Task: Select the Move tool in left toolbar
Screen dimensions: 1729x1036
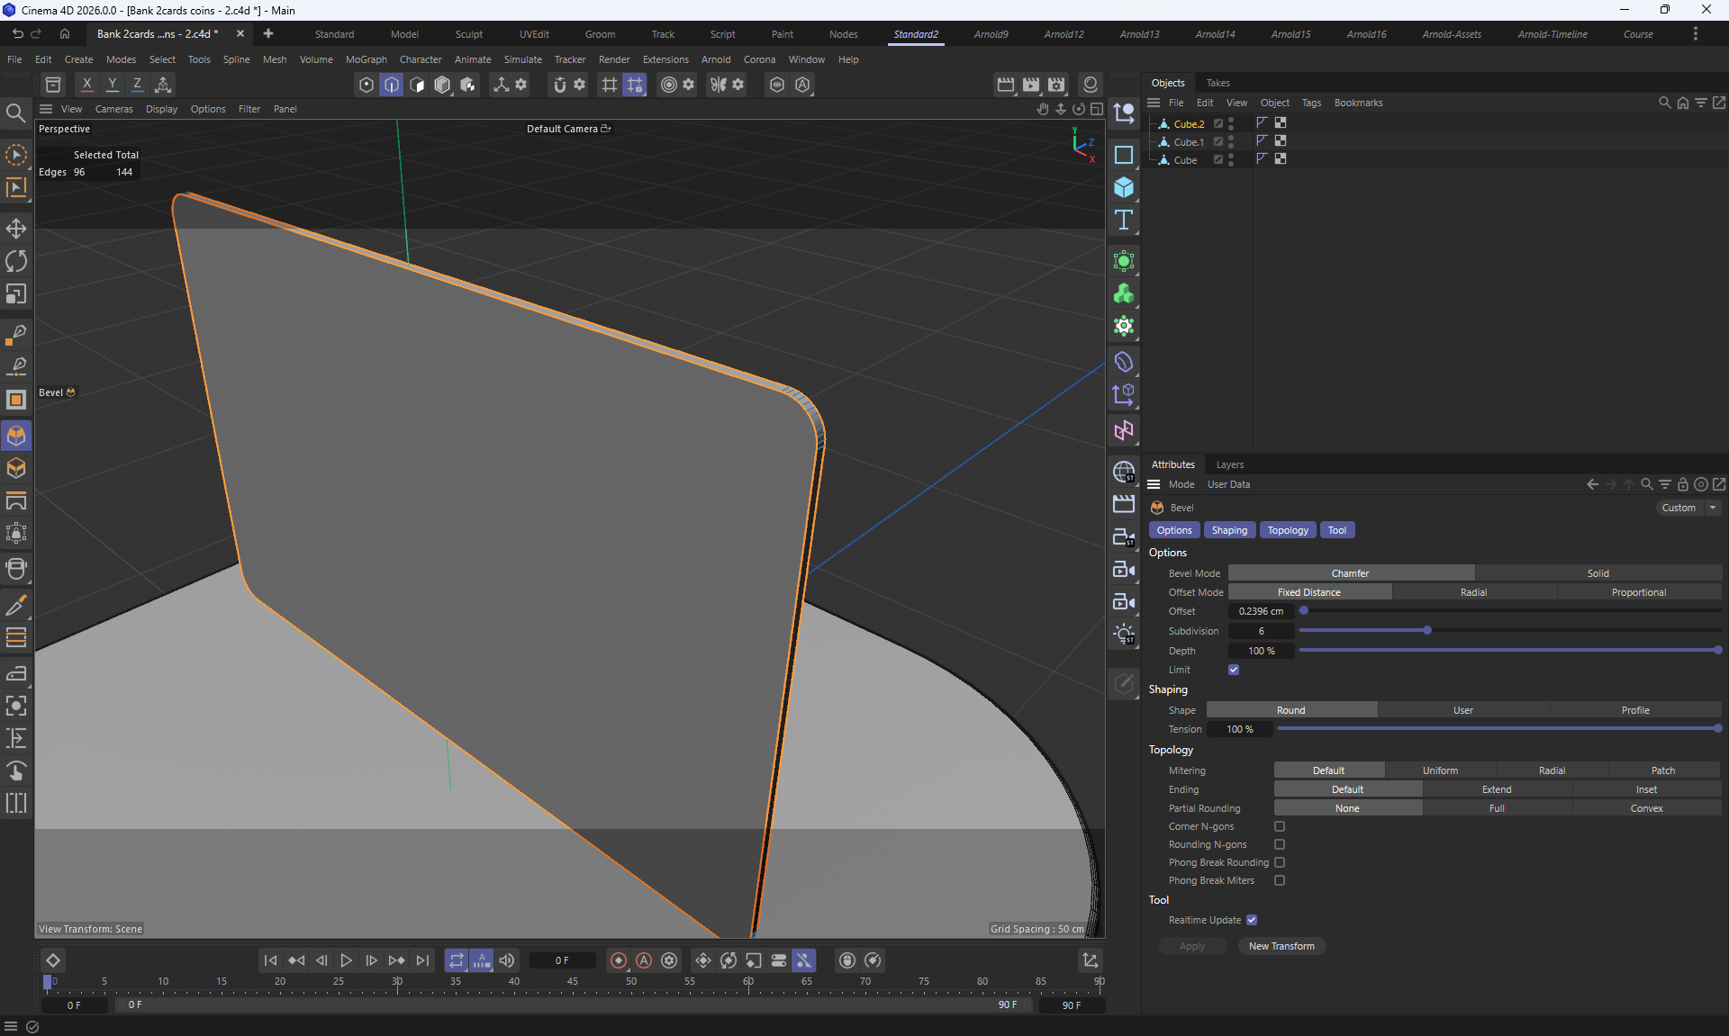Action: [x=16, y=228]
